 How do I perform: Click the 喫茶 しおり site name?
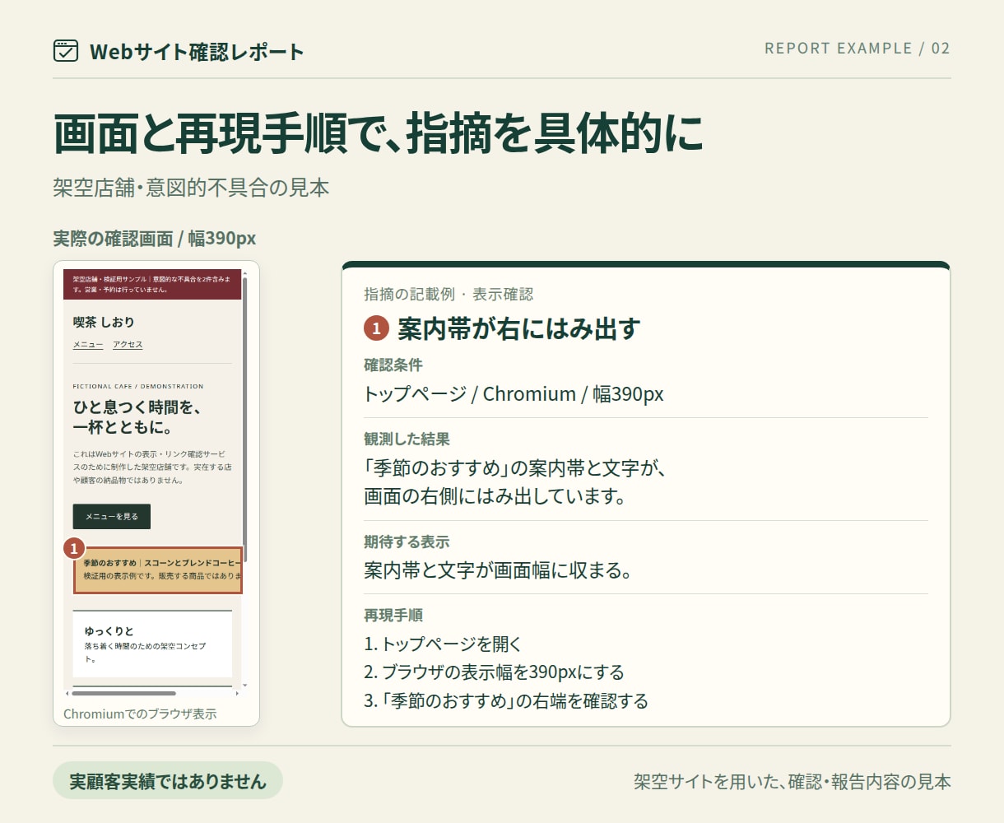pyautogui.click(x=104, y=322)
